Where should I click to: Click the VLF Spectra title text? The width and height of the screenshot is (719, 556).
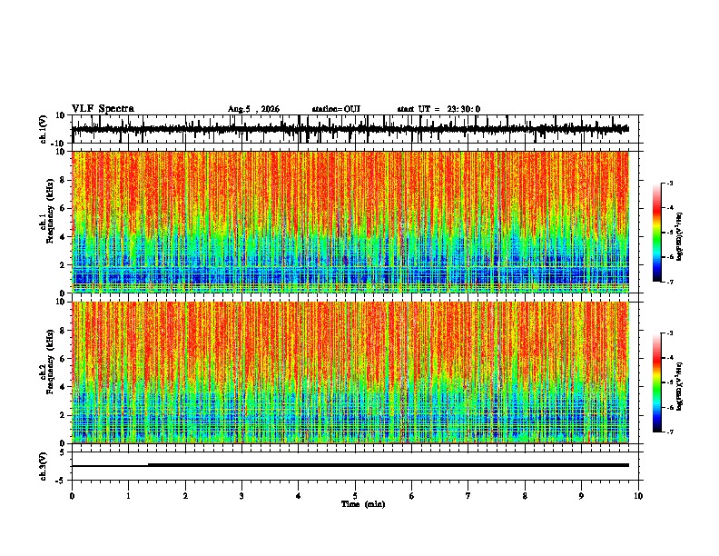pyautogui.click(x=103, y=109)
